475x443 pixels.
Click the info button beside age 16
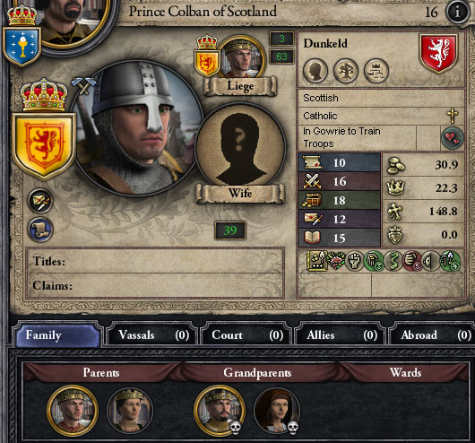(x=457, y=12)
